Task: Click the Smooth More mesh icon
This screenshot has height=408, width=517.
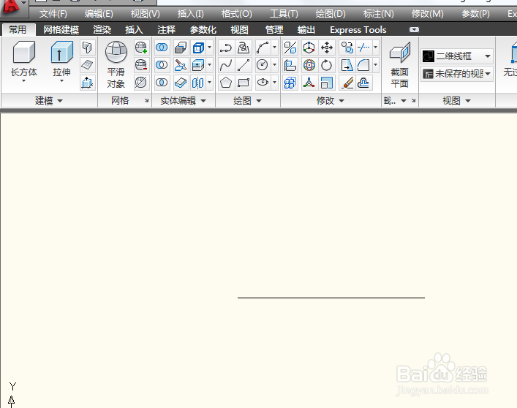Action: 141,48
